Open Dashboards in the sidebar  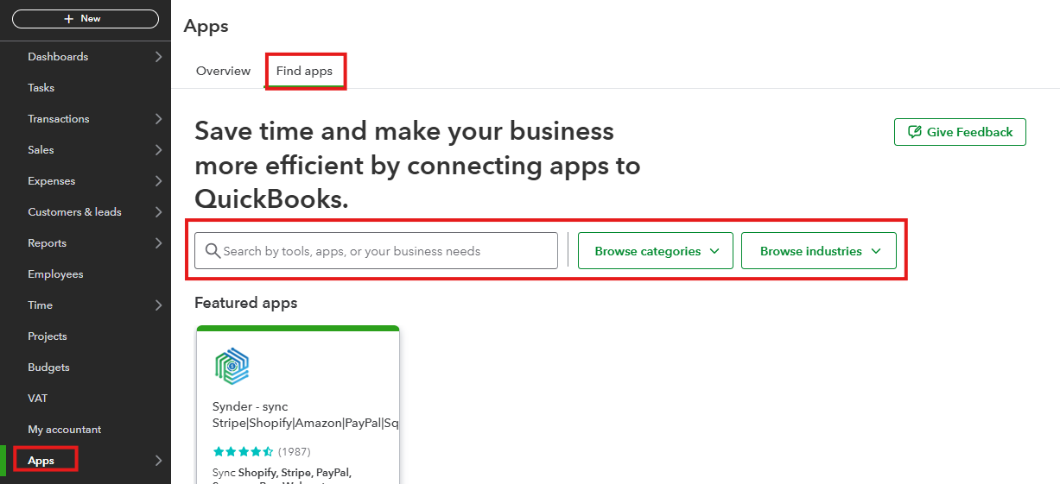(x=58, y=57)
